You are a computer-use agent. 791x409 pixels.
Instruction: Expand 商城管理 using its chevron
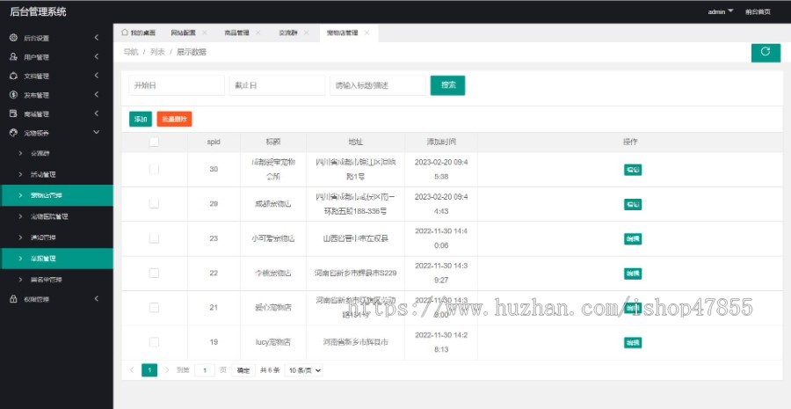pyautogui.click(x=97, y=113)
